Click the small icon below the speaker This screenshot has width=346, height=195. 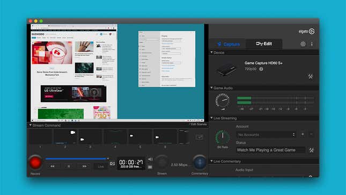point(150,167)
